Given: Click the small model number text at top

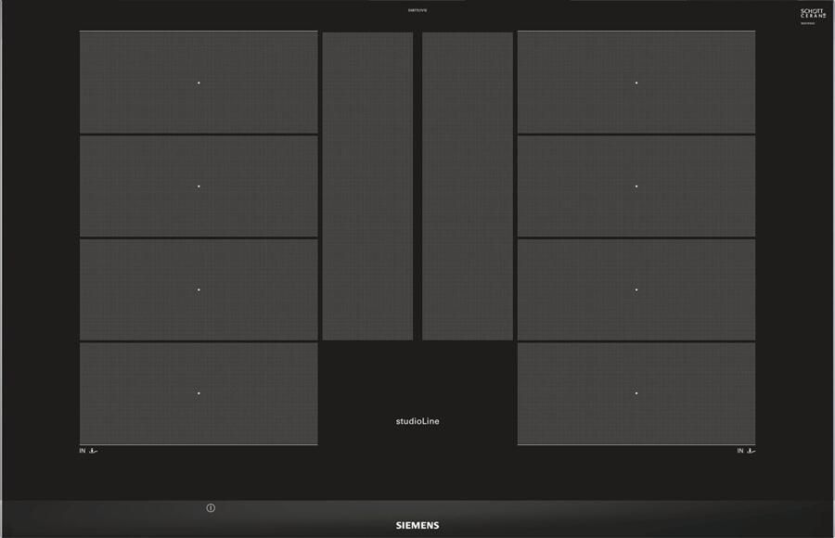Looking at the screenshot, I should [417, 10].
